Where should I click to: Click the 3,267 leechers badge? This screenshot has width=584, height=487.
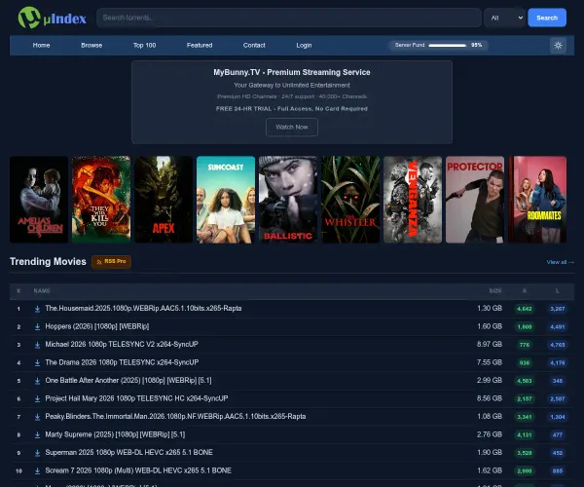(x=558, y=309)
